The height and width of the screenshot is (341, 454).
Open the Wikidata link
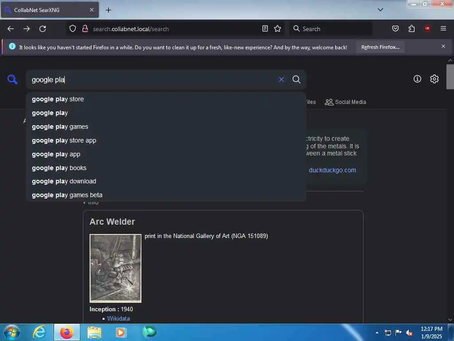pos(118,319)
